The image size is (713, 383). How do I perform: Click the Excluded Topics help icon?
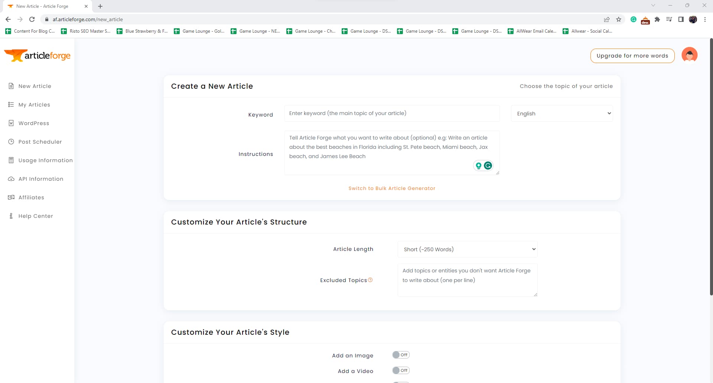point(370,280)
